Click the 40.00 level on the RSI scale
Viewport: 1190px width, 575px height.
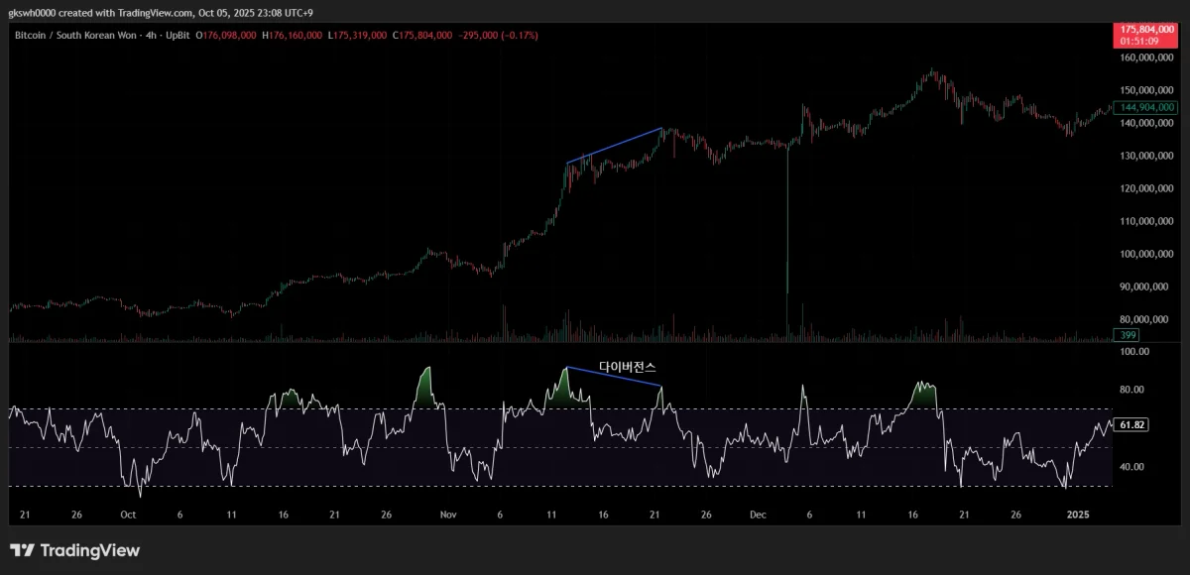tap(1134, 467)
